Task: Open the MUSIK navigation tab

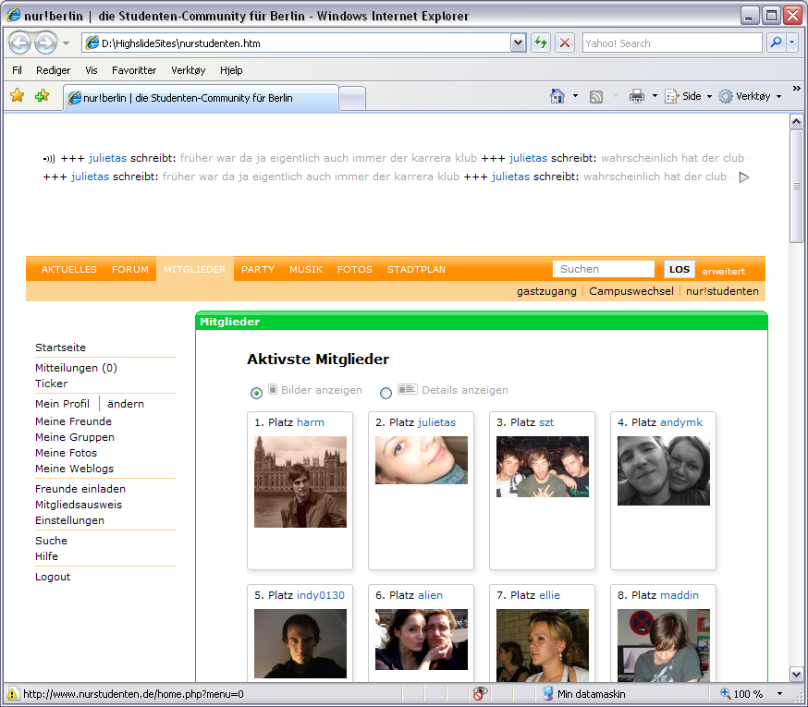Action: tap(306, 270)
